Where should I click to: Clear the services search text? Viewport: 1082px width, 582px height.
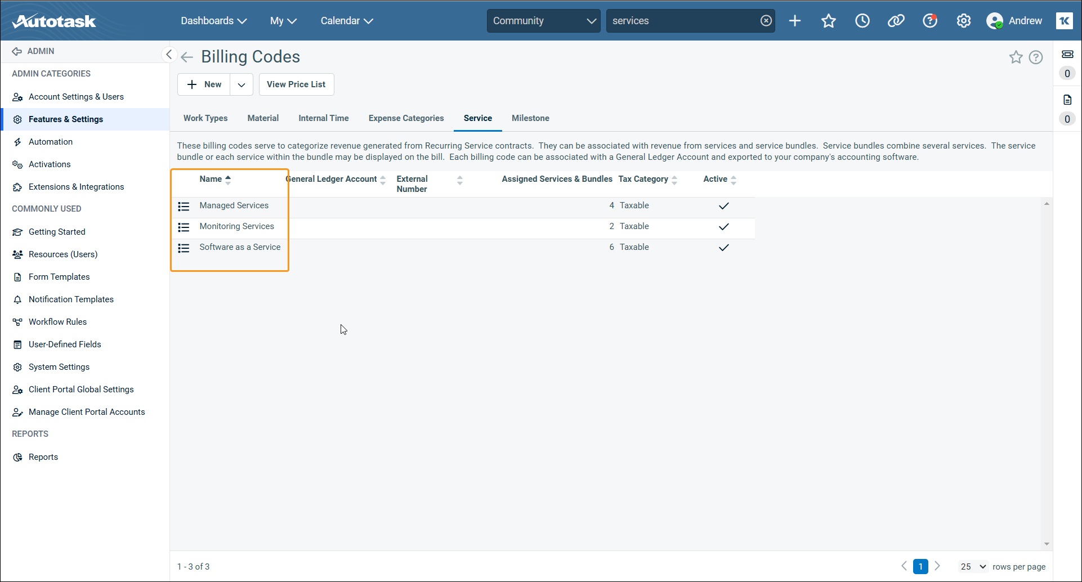tap(766, 21)
